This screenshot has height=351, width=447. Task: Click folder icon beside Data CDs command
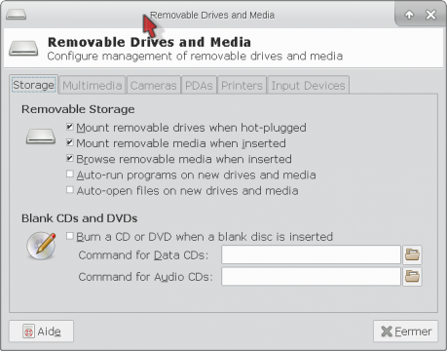412,254
